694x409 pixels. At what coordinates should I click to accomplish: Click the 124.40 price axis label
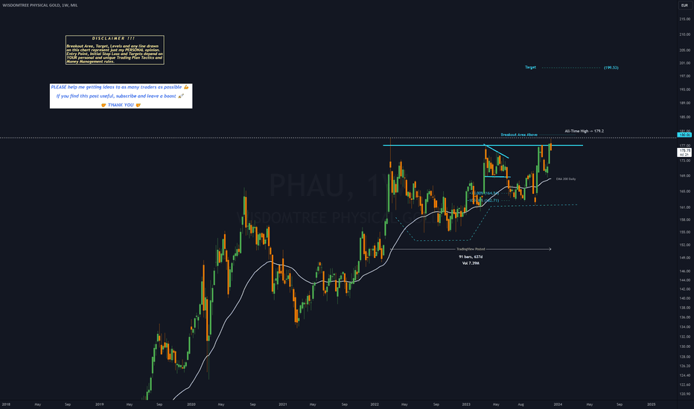coord(685,375)
